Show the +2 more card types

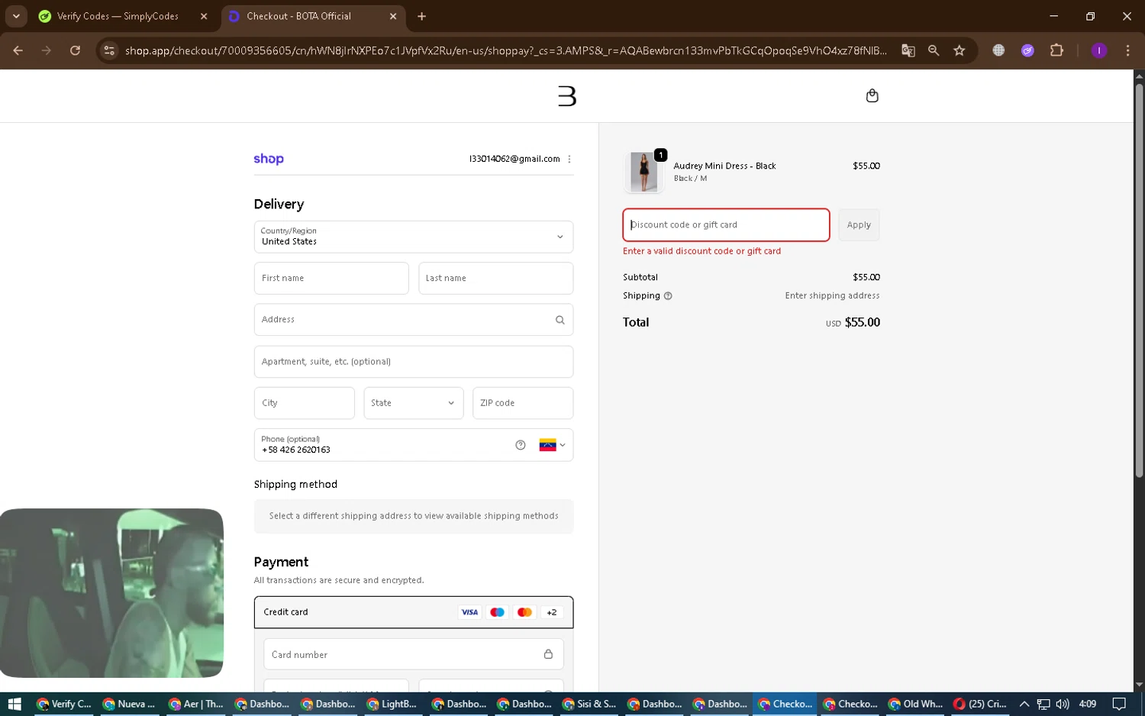(x=552, y=612)
